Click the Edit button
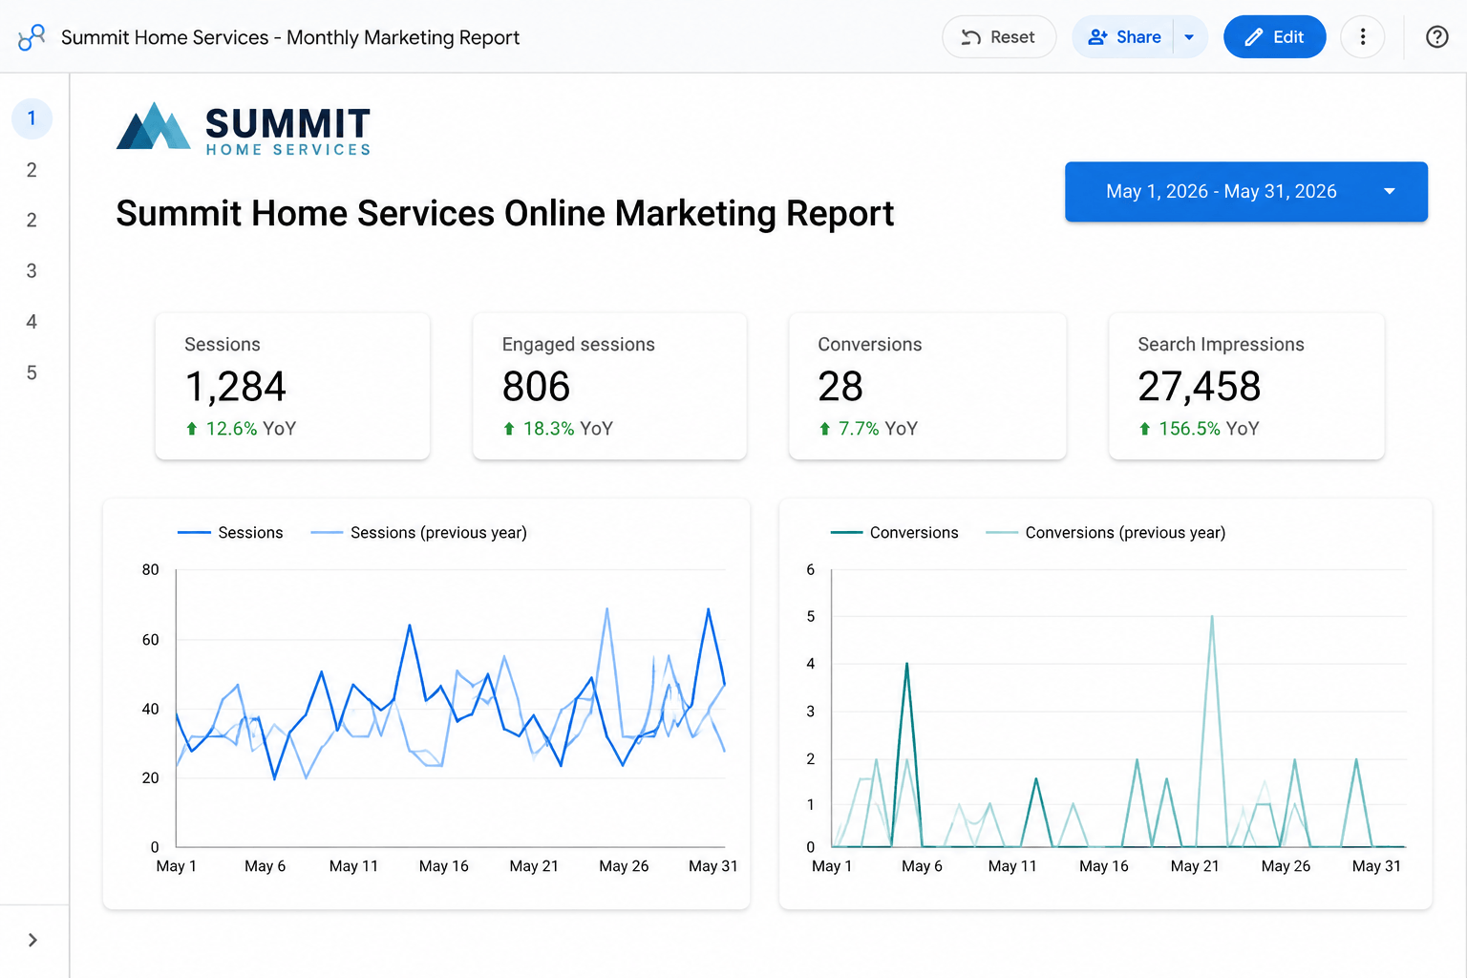Viewport: 1467px width, 978px height. tap(1274, 37)
